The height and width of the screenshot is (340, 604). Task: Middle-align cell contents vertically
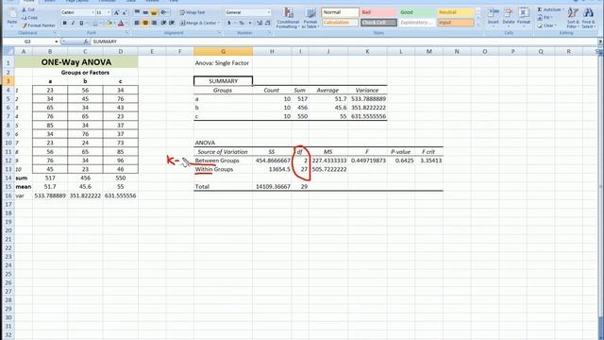pyautogui.click(x=145, y=12)
